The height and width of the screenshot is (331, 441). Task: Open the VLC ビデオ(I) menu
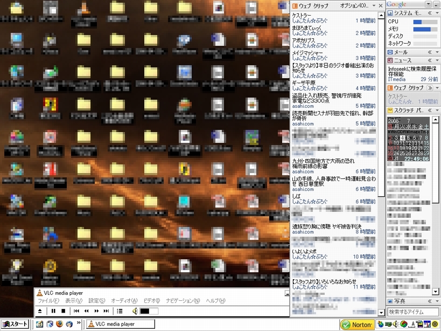(x=152, y=301)
